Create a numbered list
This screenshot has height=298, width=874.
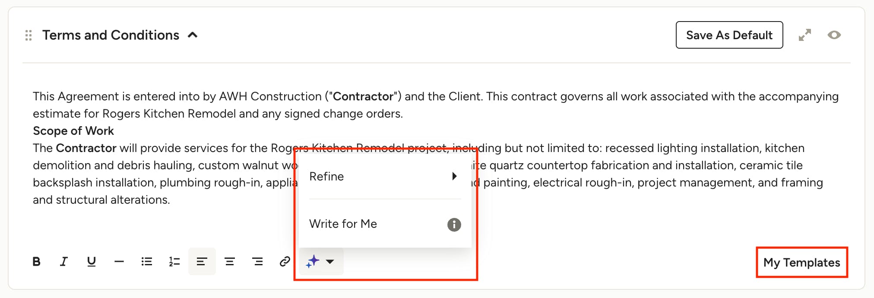[x=174, y=261]
